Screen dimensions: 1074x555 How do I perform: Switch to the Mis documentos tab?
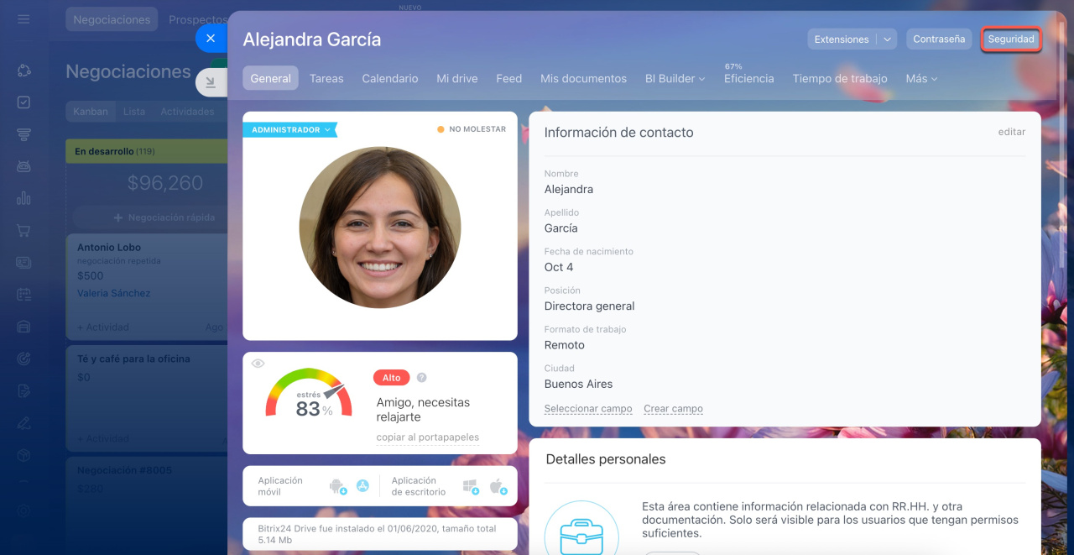[x=583, y=78]
